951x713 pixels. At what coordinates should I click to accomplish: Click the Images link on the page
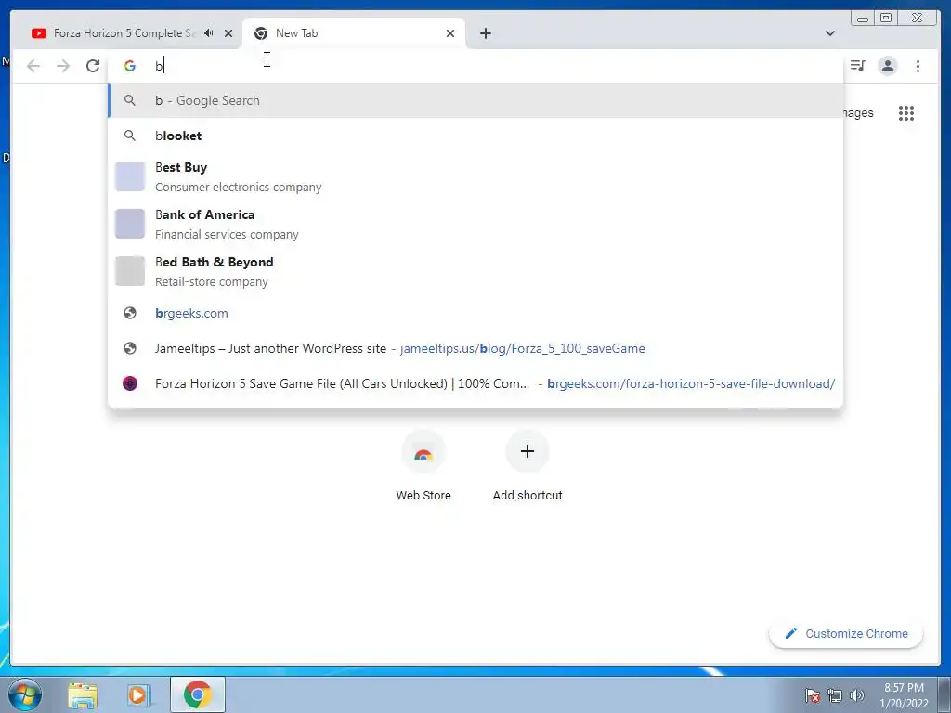coord(859,113)
